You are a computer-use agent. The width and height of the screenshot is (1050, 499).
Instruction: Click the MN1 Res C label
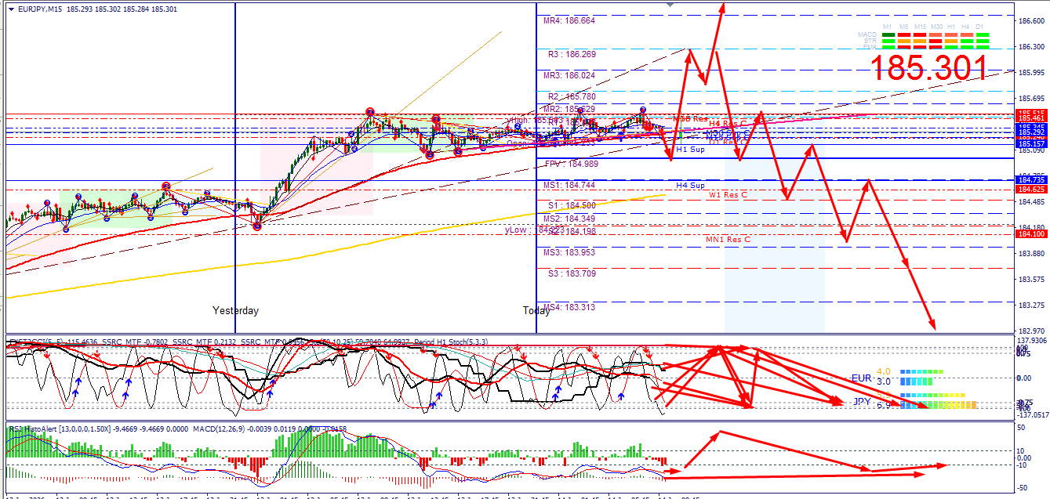[728, 239]
